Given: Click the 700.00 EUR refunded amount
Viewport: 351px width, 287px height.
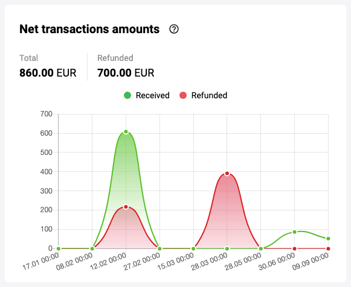Looking at the screenshot, I should click(x=126, y=73).
